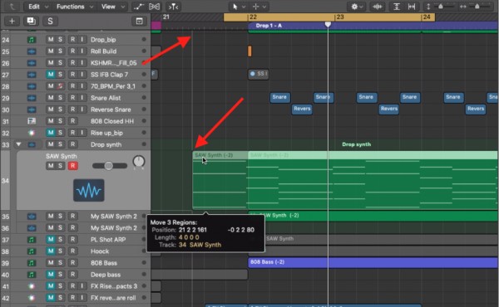The height and width of the screenshot is (307, 499).
Task: Select the Deep bass track name
Action: 106,275
